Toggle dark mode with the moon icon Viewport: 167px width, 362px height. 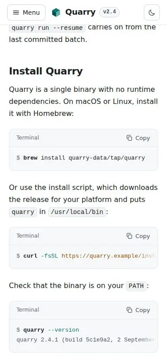point(152,12)
